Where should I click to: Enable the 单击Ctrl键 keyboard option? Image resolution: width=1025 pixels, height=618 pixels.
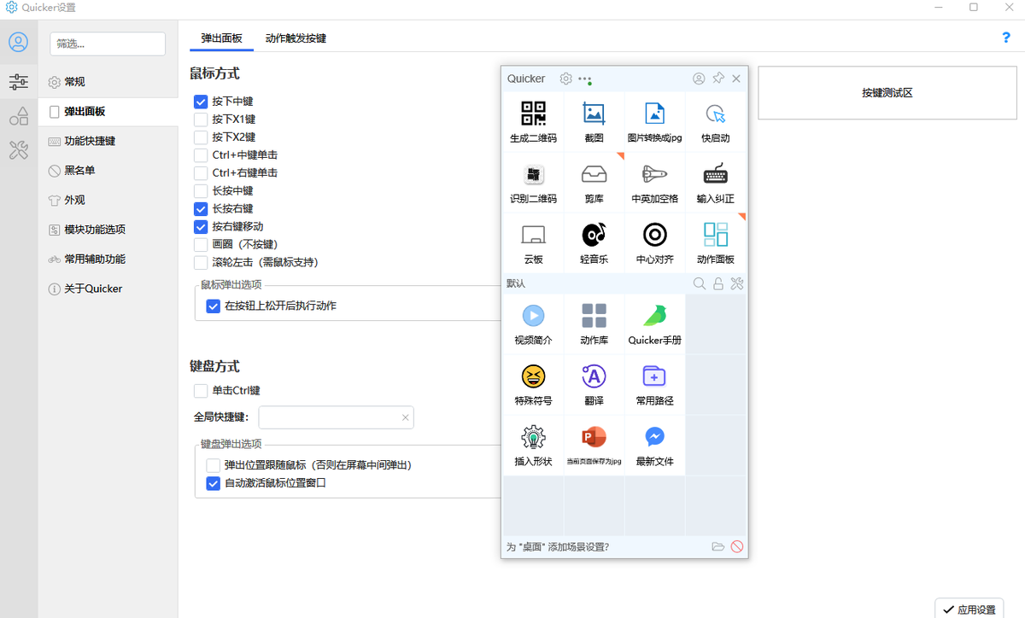[200, 390]
